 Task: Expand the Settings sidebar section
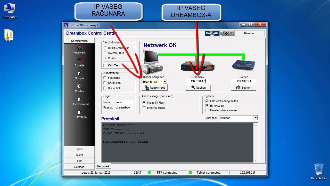click(79, 167)
